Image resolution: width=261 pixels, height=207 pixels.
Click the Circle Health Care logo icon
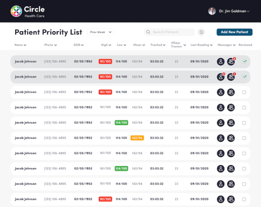[x=16, y=11]
